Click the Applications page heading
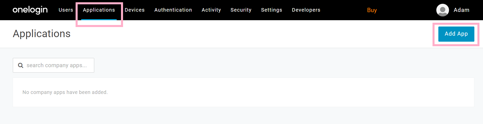 pyautogui.click(x=42, y=34)
